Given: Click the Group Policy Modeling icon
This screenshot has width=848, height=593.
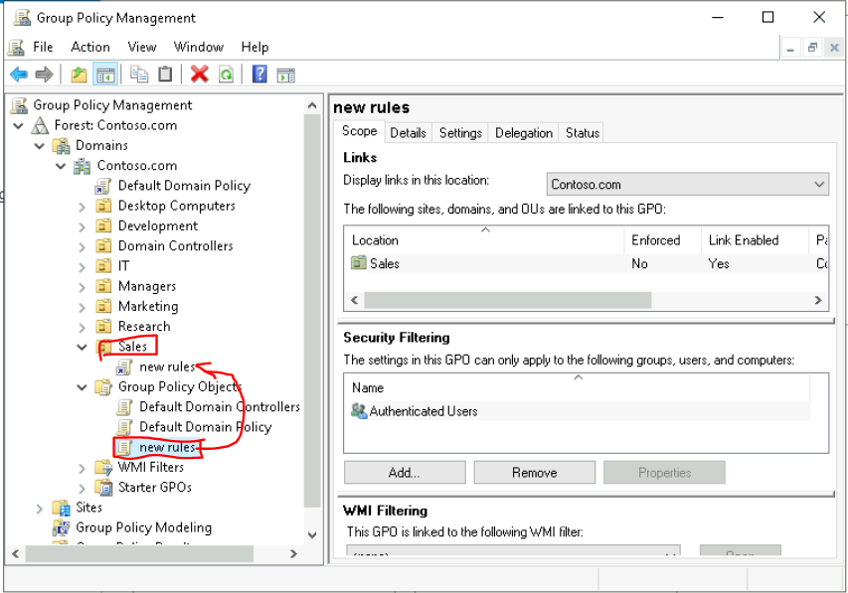Looking at the screenshot, I should coord(61,527).
